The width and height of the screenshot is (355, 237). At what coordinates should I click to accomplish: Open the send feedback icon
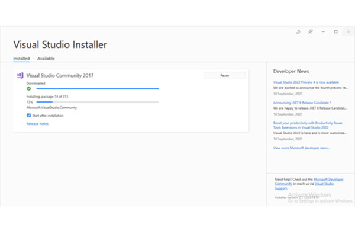pyautogui.click(x=311, y=32)
